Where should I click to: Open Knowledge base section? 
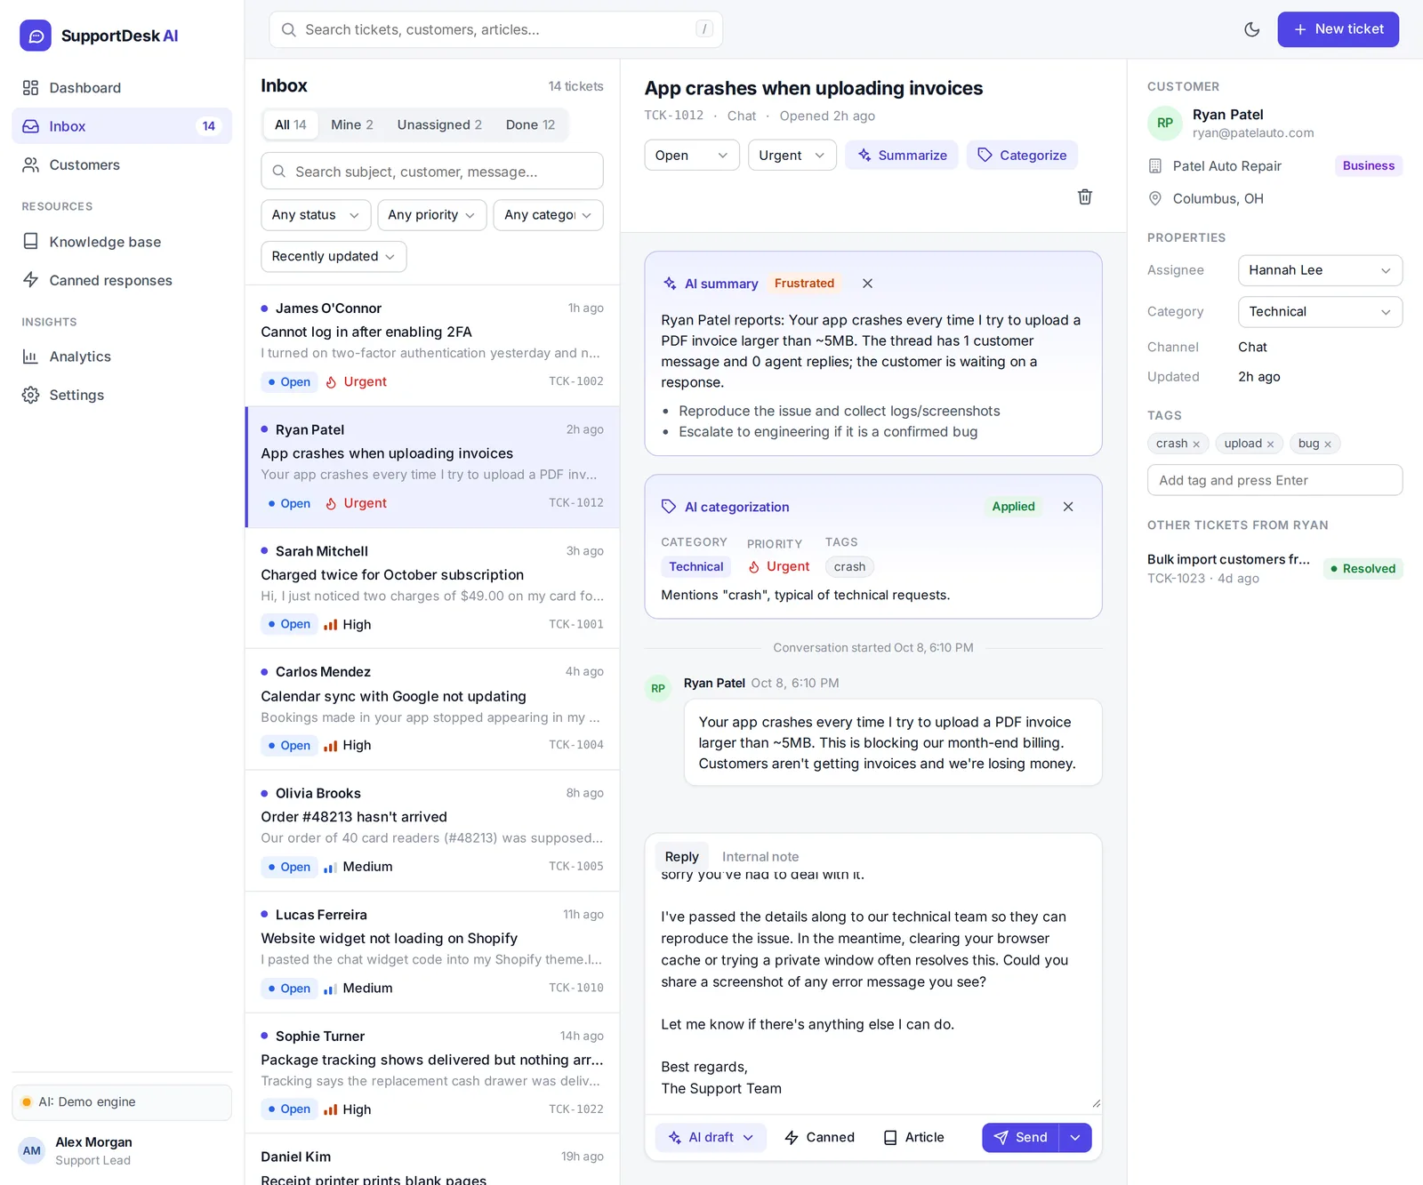[122, 242]
